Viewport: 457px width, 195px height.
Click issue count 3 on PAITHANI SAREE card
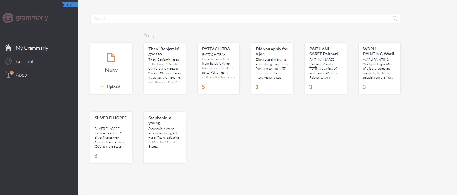pyautogui.click(x=311, y=87)
